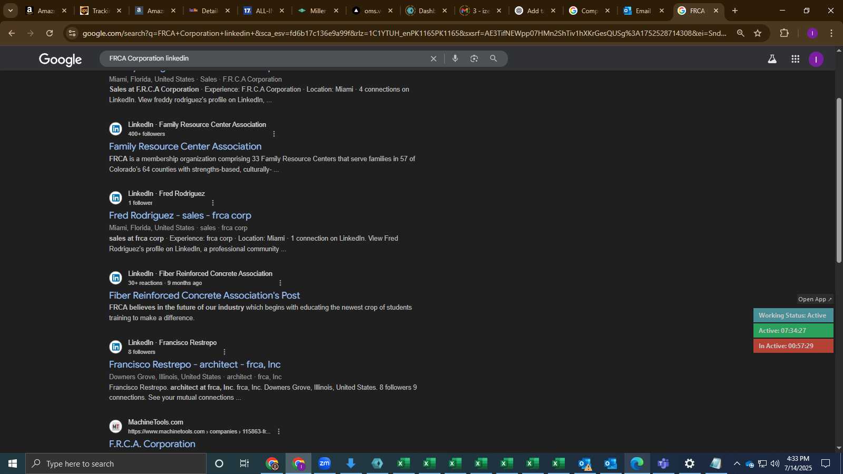Image resolution: width=843 pixels, height=474 pixels.
Task: Open Zoom from the taskbar
Action: tap(325, 463)
